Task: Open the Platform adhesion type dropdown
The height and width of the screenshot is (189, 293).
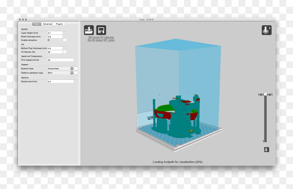Action: (x=60, y=73)
